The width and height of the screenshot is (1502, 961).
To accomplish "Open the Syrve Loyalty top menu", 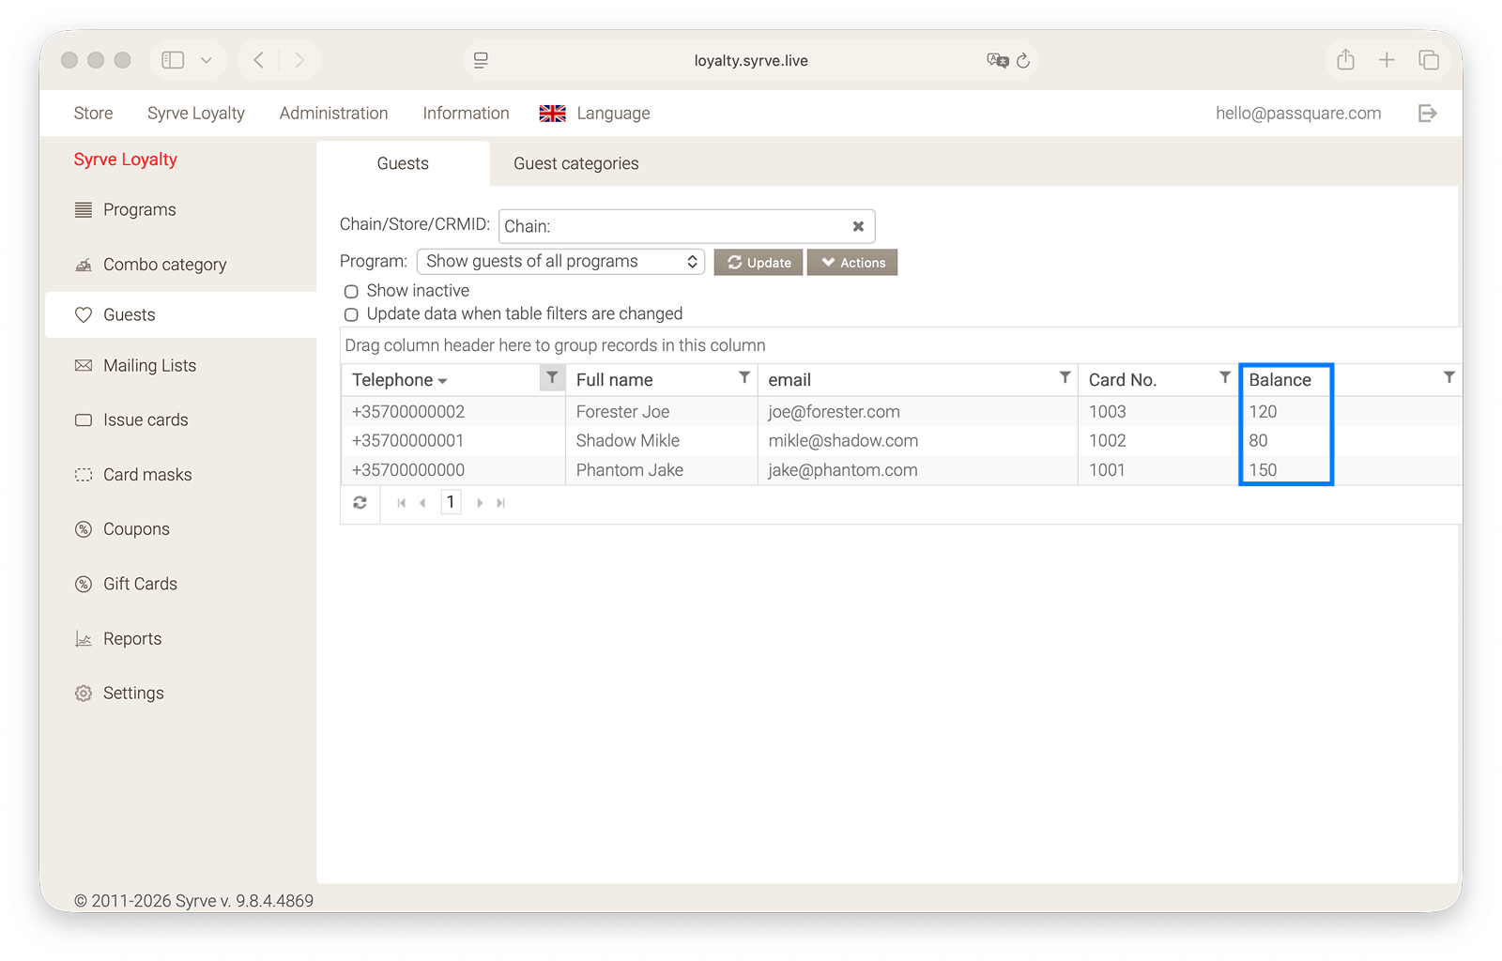I will pyautogui.click(x=196, y=114).
